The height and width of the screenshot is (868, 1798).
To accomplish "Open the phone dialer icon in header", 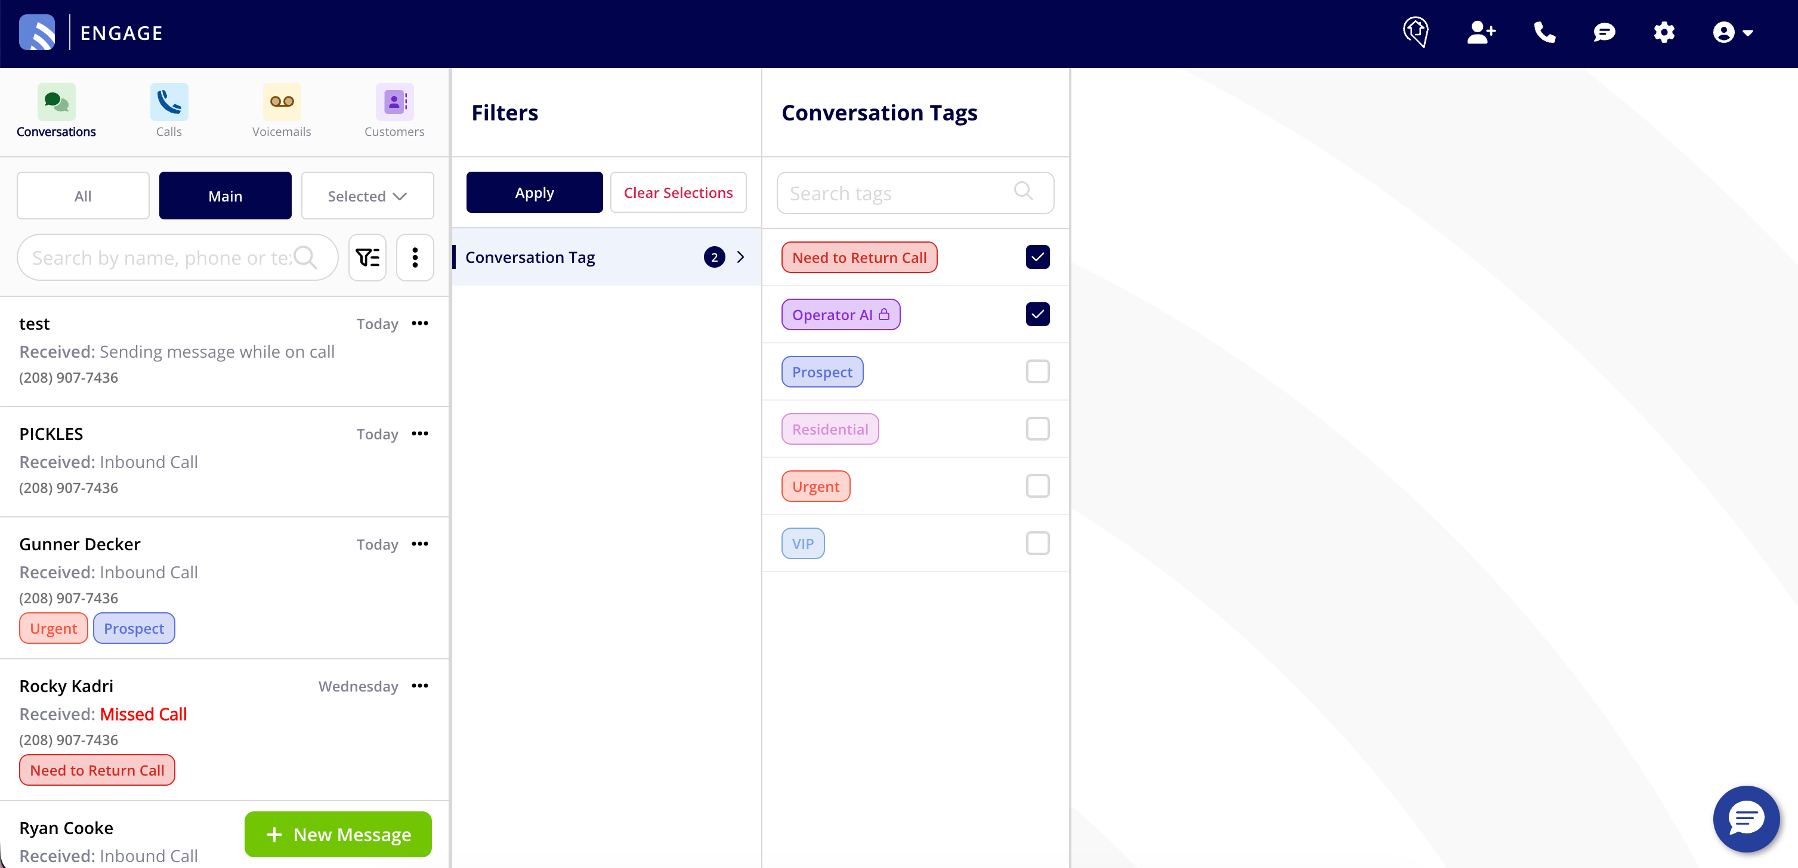I will [1544, 33].
